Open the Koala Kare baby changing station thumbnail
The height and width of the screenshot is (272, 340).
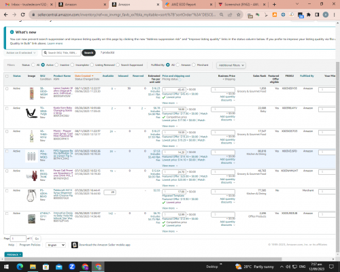coord(31,114)
